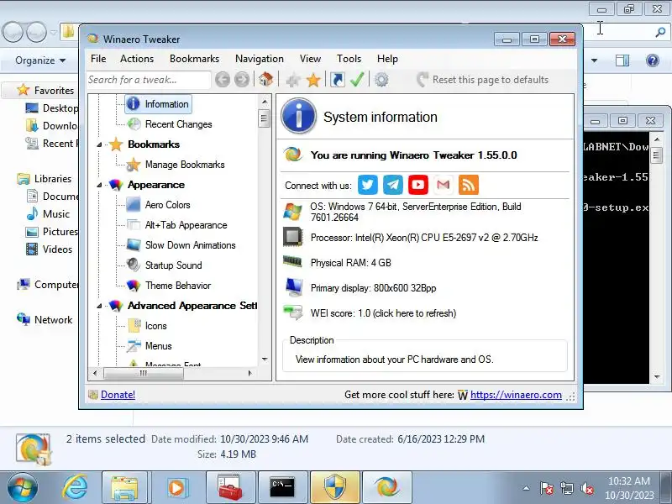672x504 pixels.
Task: Select Startup Sound item
Action: (173, 265)
